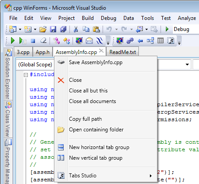Viewport: 199px width, 184px height.
Task: Choose Close in the context menu
Action: pyautogui.click(x=106, y=80)
